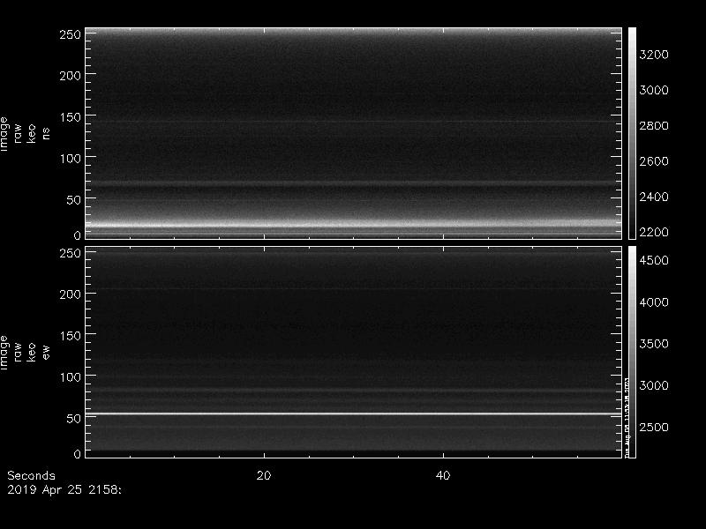The width and height of the screenshot is (706, 529).
Task: Click the '200' tick of ew keogram
Action: tap(71, 294)
